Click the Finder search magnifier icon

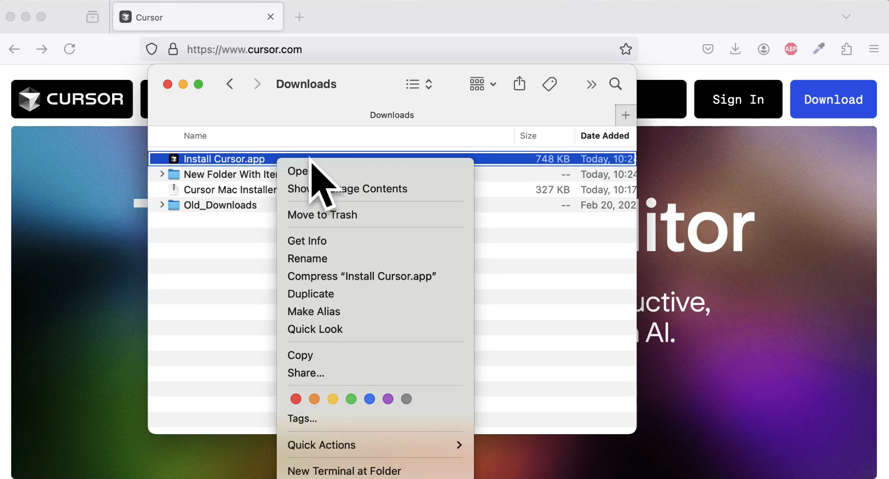[615, 84]
